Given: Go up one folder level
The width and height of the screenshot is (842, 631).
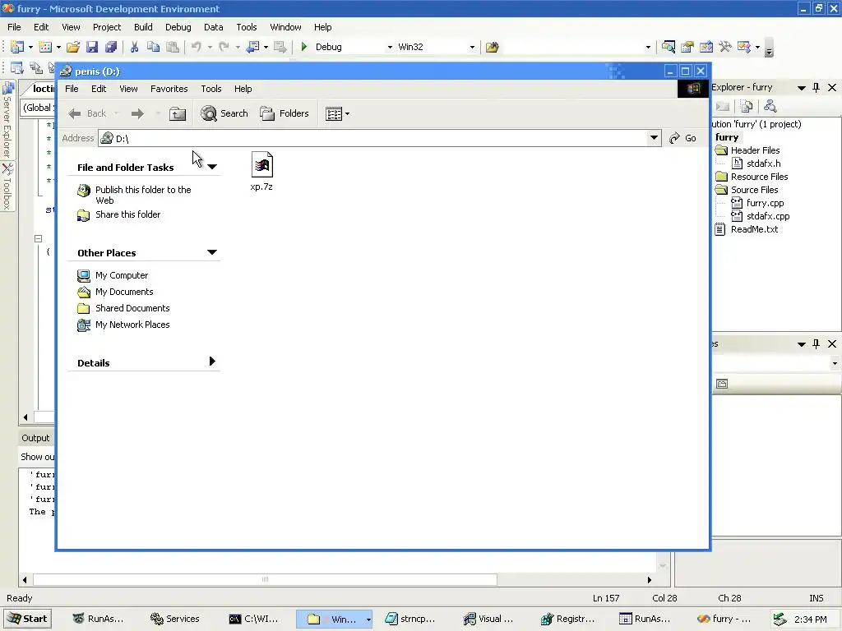Looking at the screenshot, I should point(178,113).
